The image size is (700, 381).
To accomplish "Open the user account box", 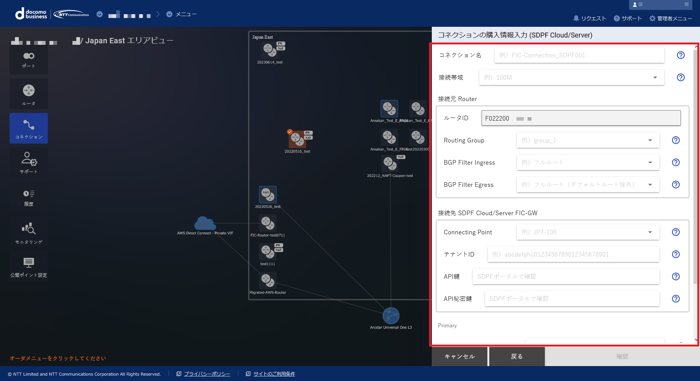I will tap(661, 5).
